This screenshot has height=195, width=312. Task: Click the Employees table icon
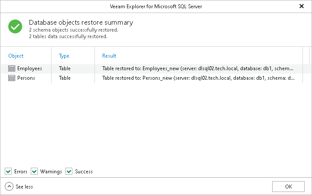point(12,68)
